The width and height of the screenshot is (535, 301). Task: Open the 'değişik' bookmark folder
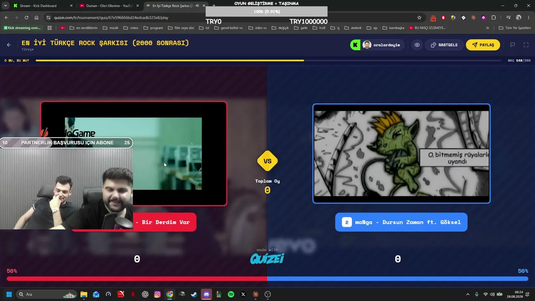280,28
